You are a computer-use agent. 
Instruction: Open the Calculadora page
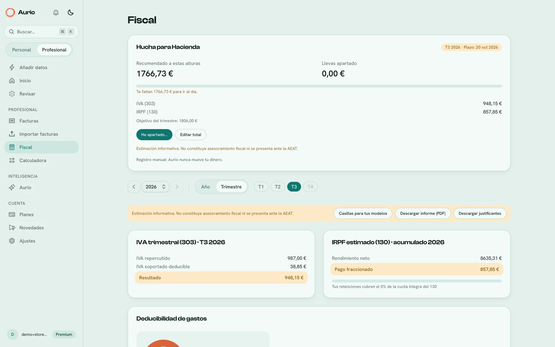point(42,160)
